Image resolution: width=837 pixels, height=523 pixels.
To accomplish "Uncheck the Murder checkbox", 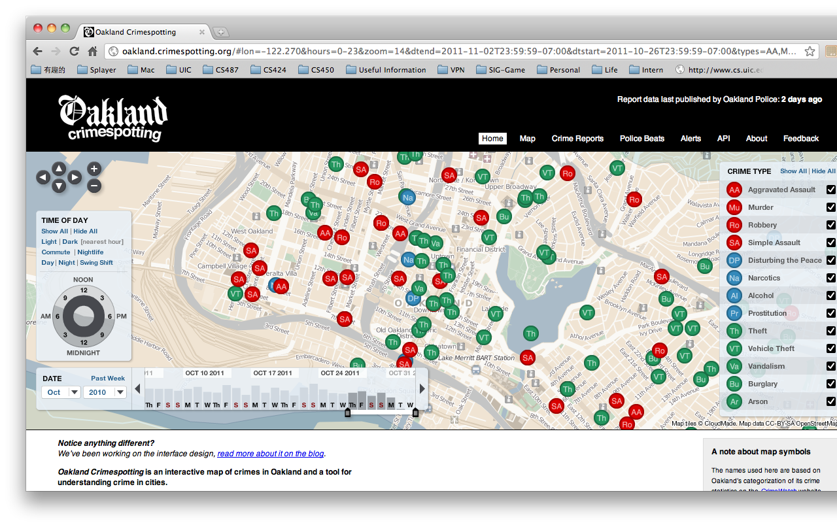I will click(x=830, y=207).
